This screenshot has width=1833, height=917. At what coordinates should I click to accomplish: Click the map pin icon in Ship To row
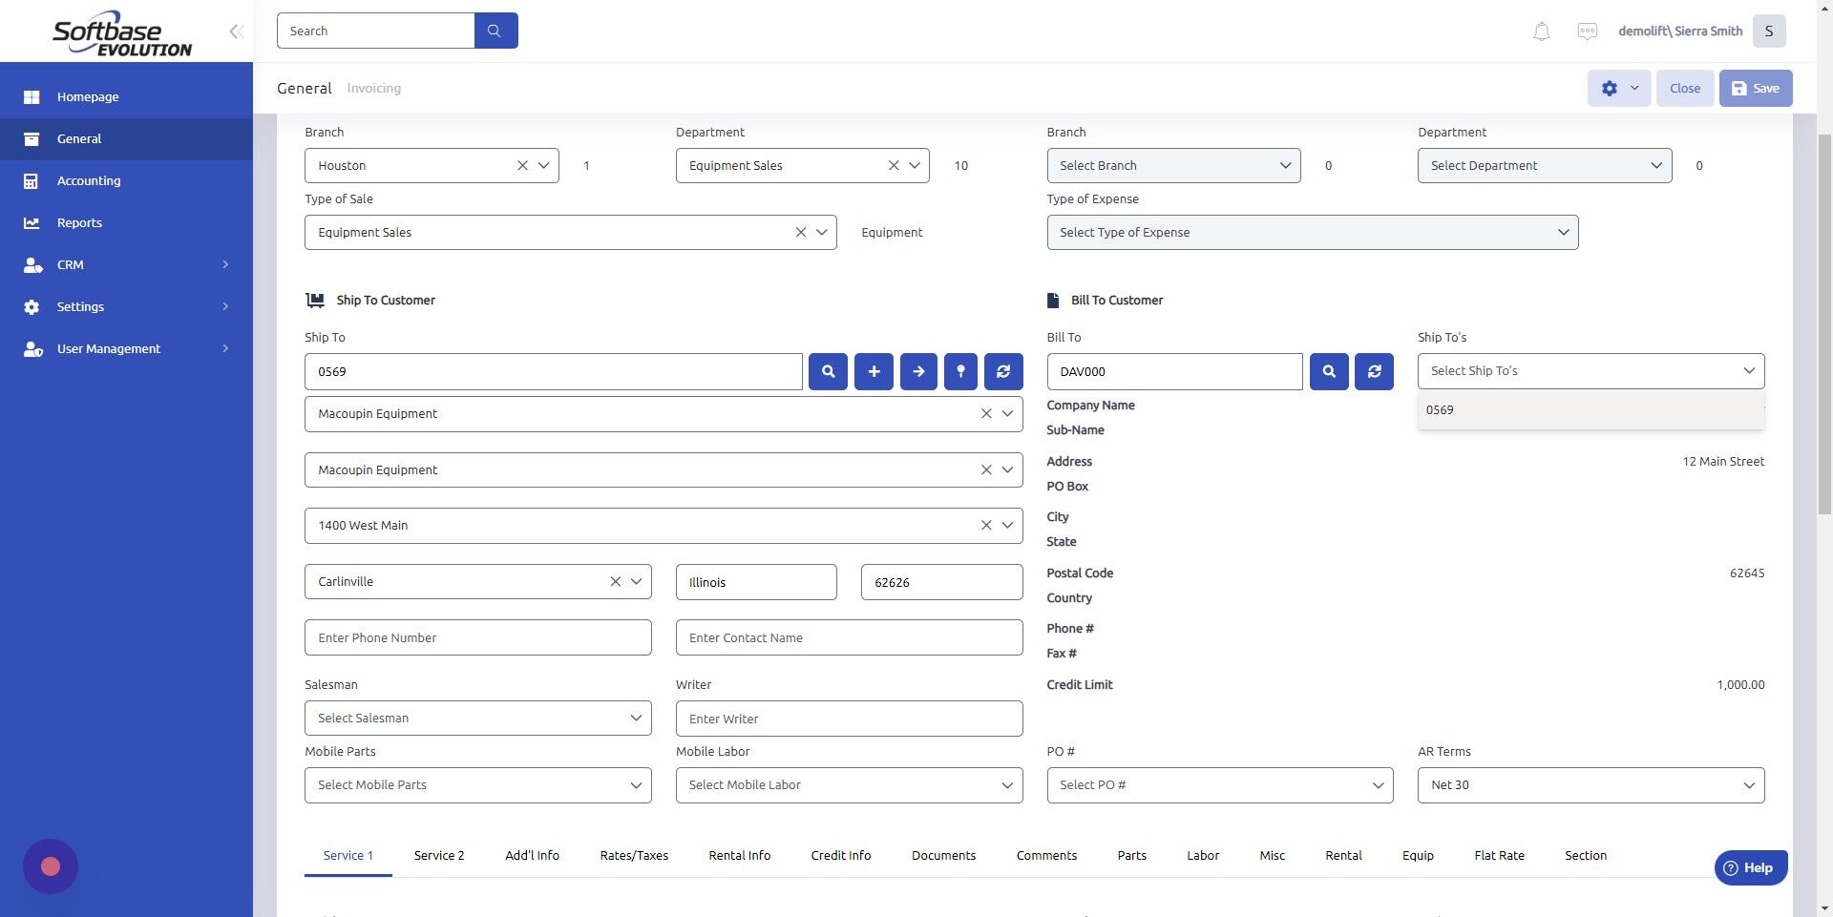tap(960, 371)
